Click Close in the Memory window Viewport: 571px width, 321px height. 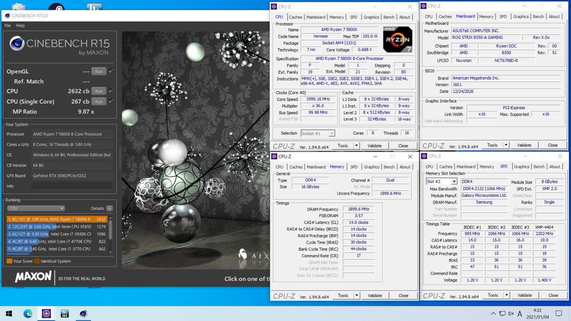(x=404, y=295)
